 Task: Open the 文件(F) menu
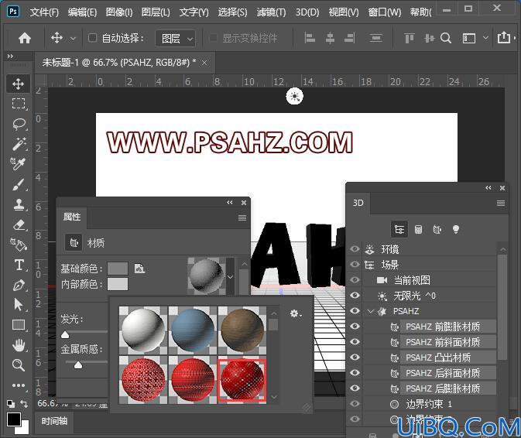(x=44, y=12)
